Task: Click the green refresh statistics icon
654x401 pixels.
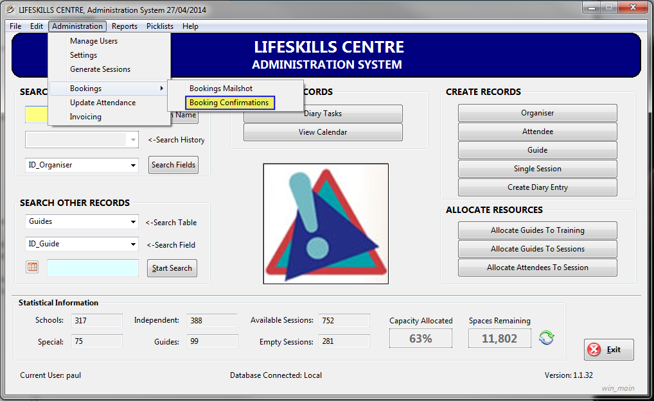Action: pyautogui.click(x=546, y=338)
